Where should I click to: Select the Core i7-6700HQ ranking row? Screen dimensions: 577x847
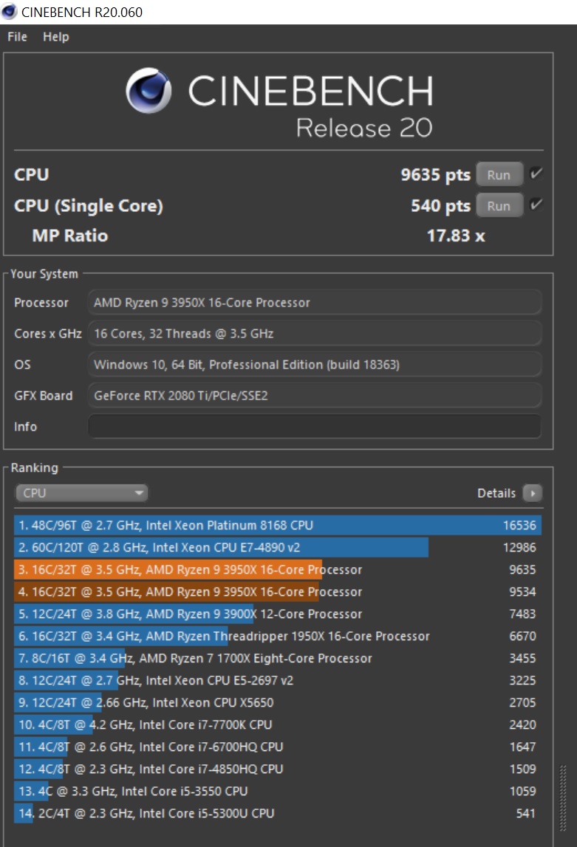(x=278, y=747)
